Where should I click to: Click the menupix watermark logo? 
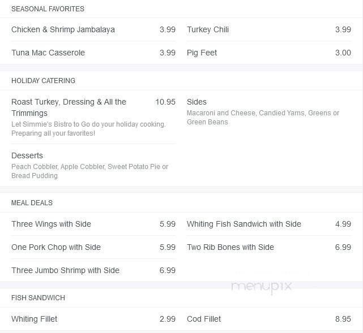[x=261, y=287]
